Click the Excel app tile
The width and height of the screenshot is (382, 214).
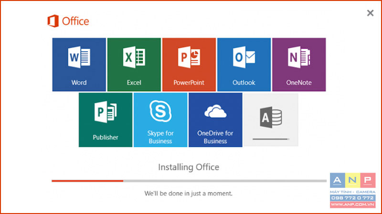click(134, 65)
